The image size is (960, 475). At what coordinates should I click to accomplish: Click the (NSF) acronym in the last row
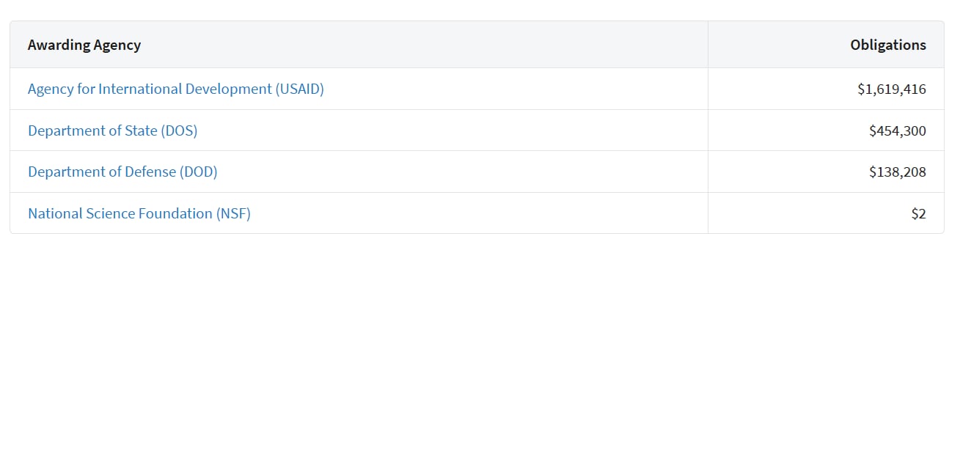coord(233,213)
